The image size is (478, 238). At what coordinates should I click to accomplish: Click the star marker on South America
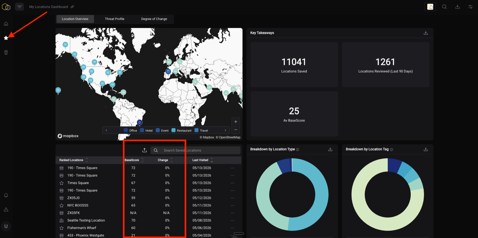tap(140, 122)
